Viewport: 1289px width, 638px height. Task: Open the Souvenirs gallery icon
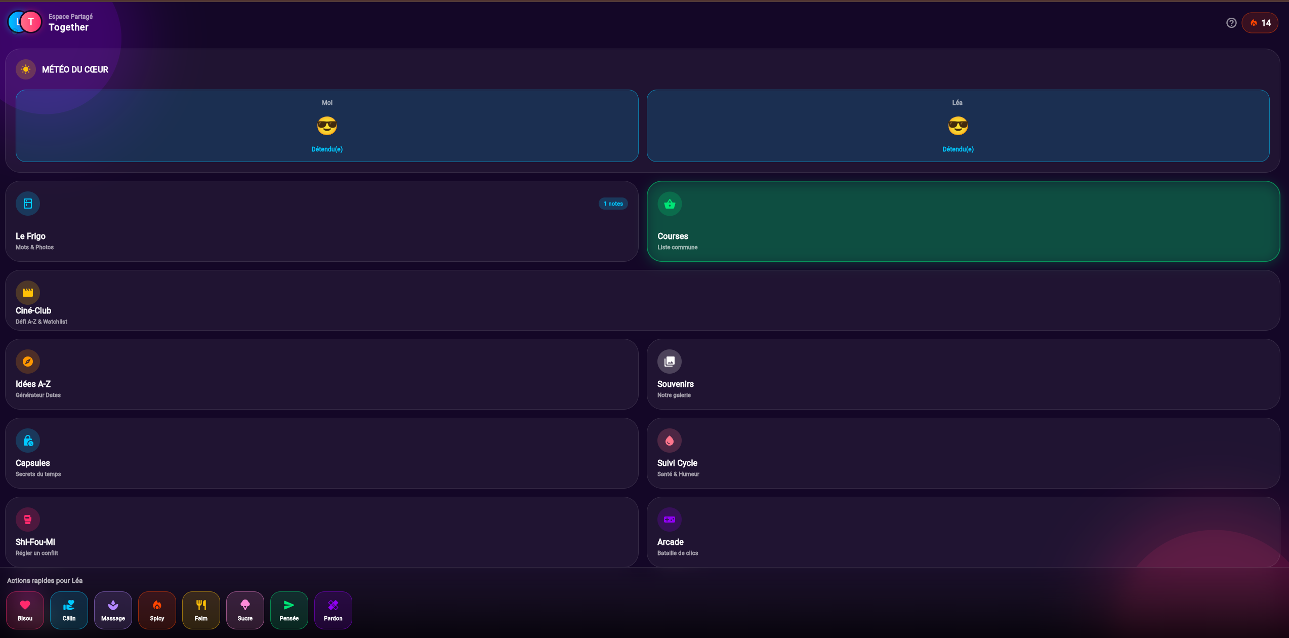pos(670,362)
